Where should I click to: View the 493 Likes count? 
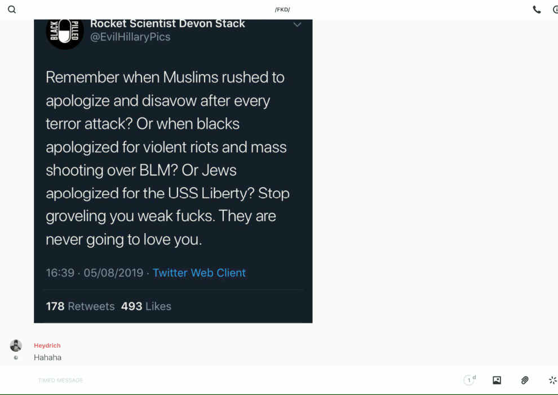tap(146, 306)
